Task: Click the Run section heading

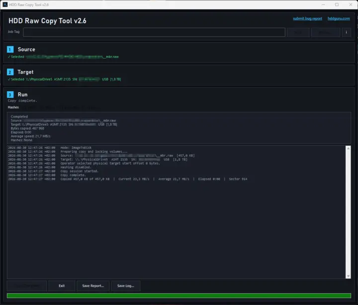Action: click(22, 95)
